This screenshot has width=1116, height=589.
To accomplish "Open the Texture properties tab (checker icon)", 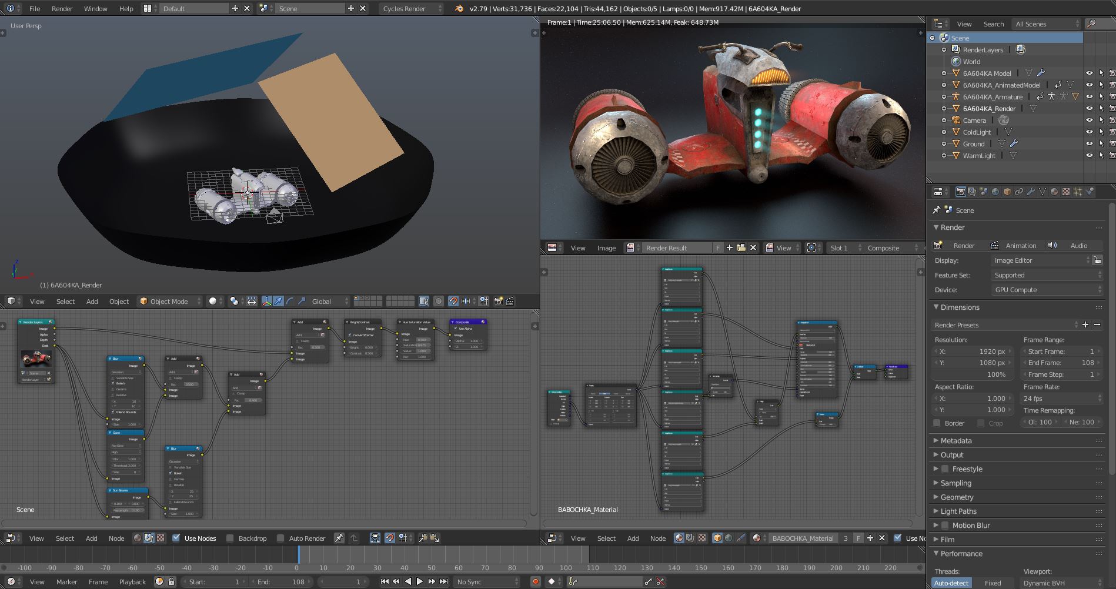I will pyautogui.click(x=1066, y=192).
